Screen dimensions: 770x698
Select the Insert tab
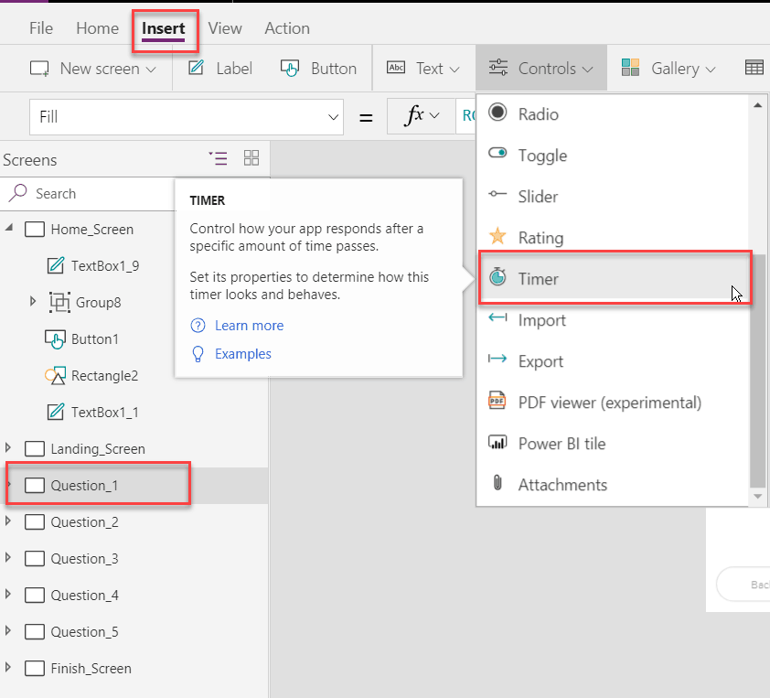164,28
